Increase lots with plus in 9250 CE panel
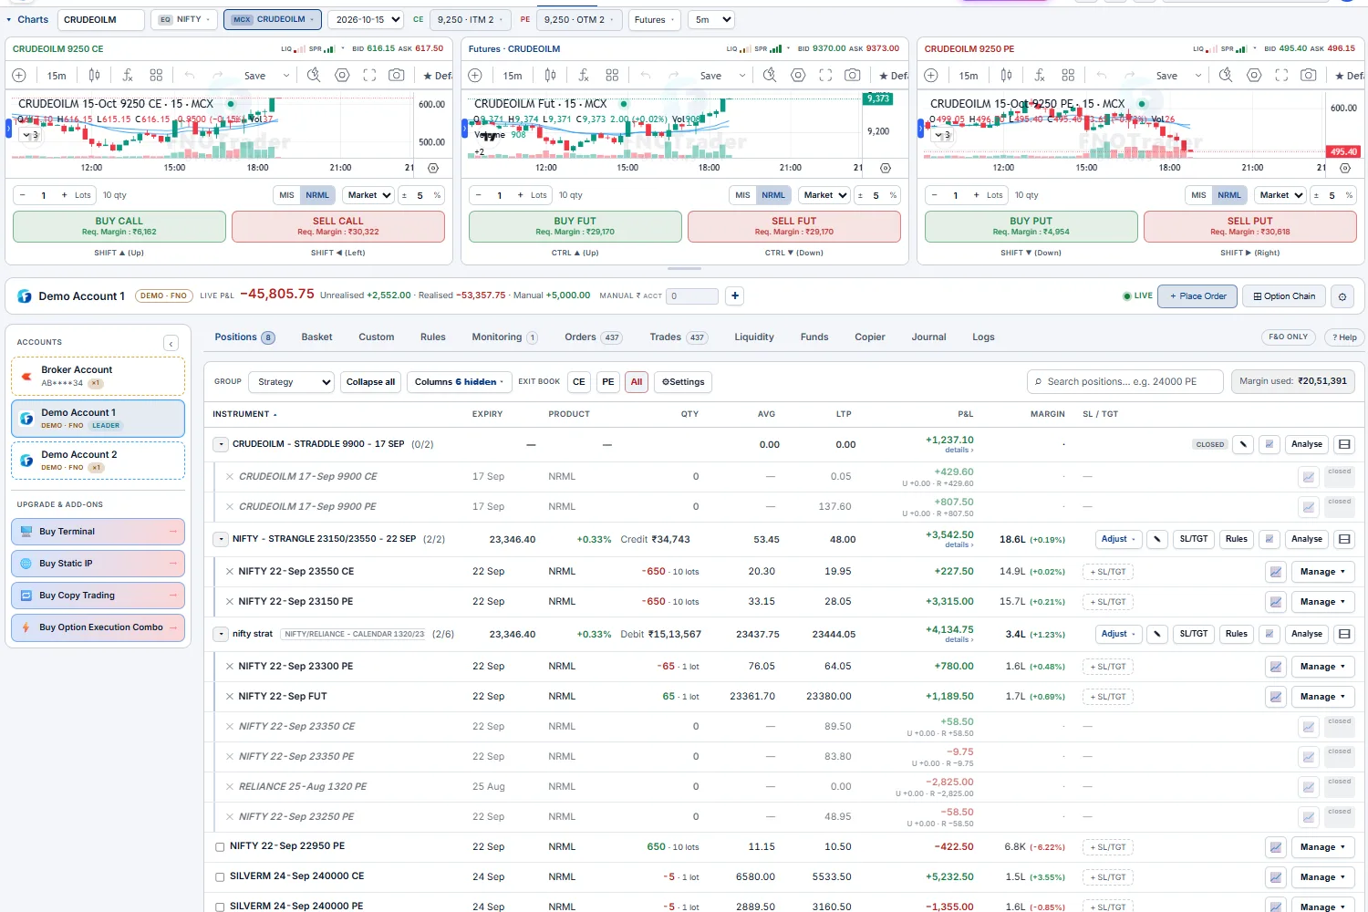 coord(64,195)
